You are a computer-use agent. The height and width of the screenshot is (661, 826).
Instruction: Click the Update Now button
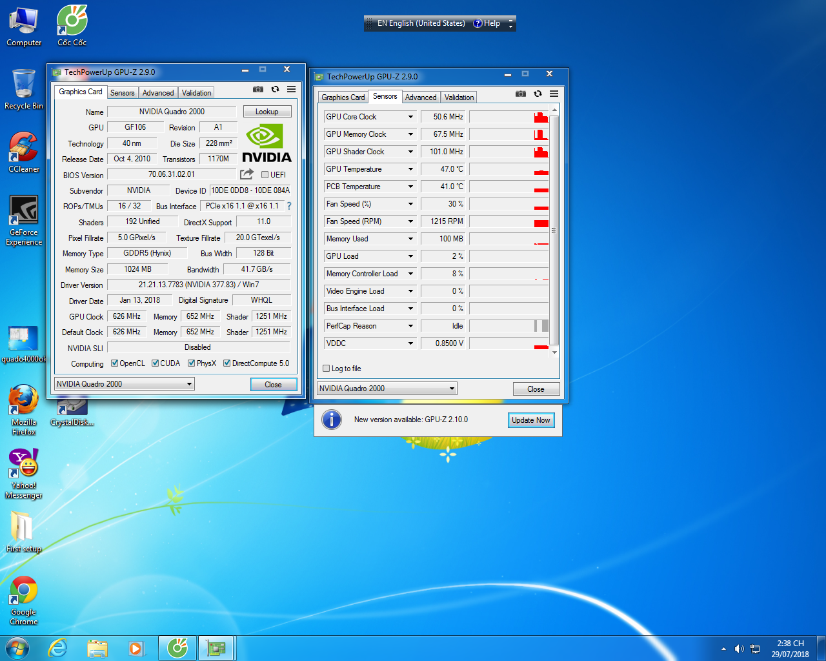tap(531, 420)
